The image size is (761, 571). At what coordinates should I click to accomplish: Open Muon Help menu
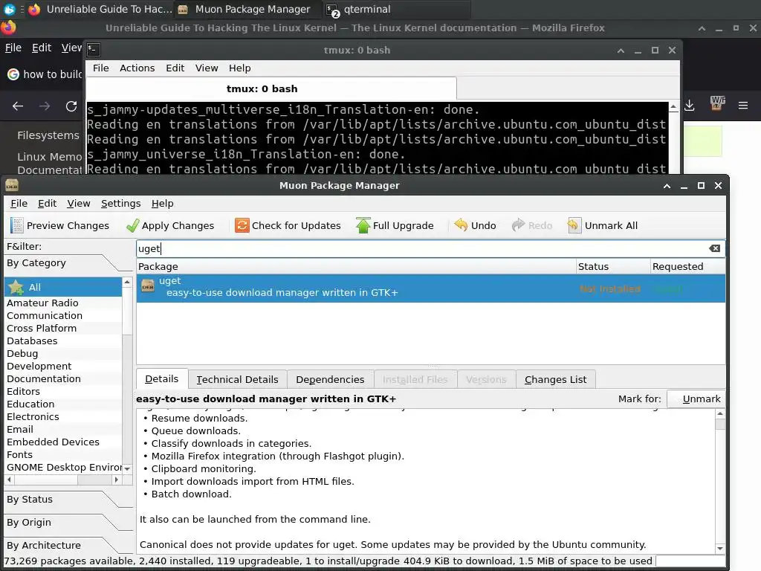pos(162,204)
